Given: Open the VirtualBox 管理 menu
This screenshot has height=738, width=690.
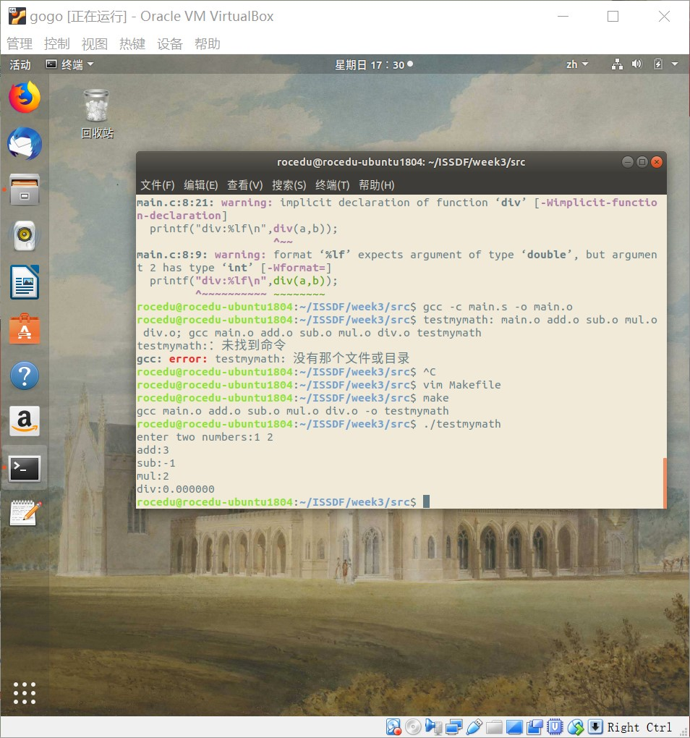Looking at the screenshot, I should pos(20,43).
